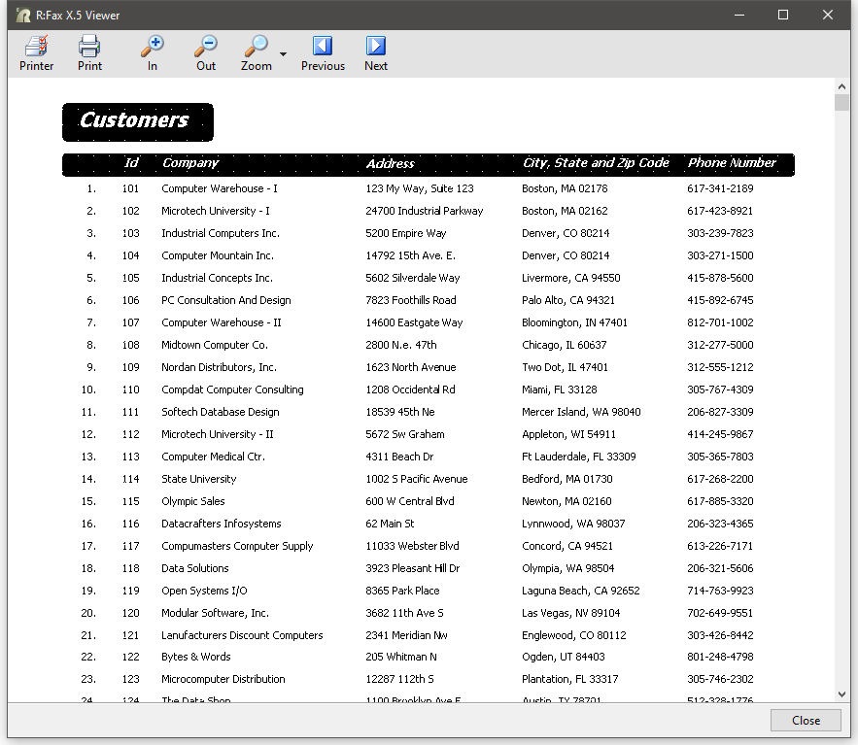The image size is (858, 745).
Task: Click the vertical scrollbar thumb
Action: click(x=841, y=103)
